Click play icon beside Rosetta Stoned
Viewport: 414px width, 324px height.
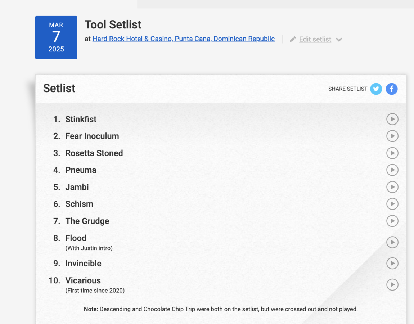pos(392,153)
